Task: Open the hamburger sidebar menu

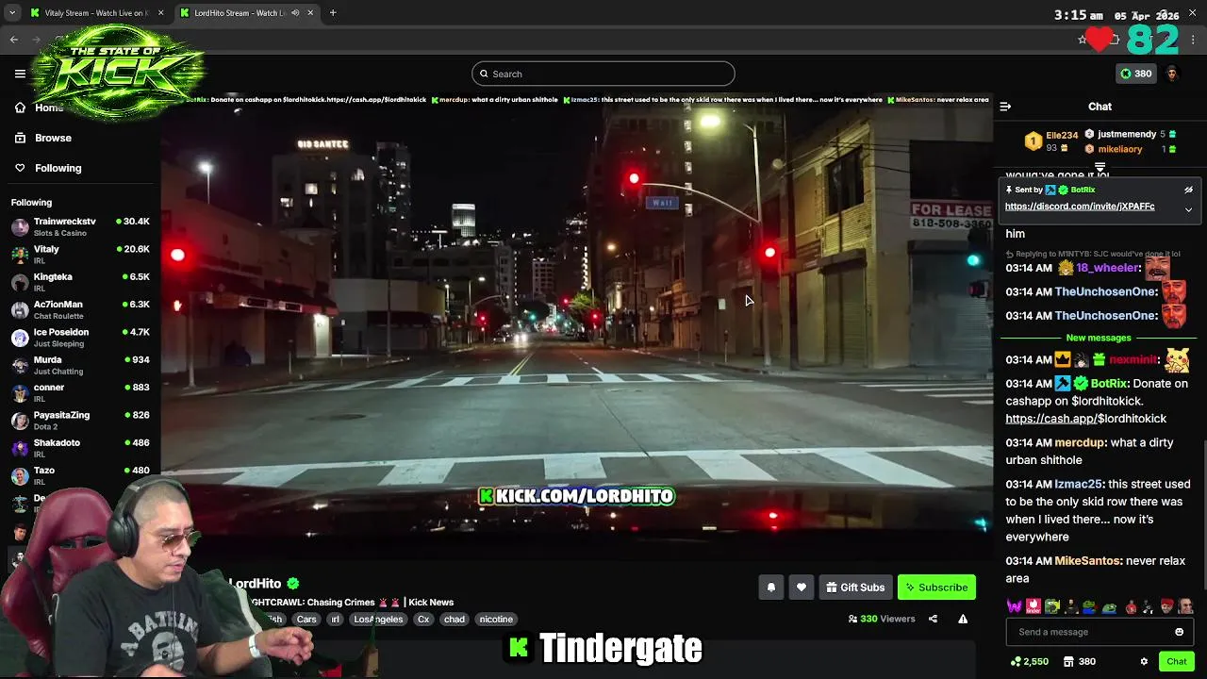Action: tap(20, 74)
